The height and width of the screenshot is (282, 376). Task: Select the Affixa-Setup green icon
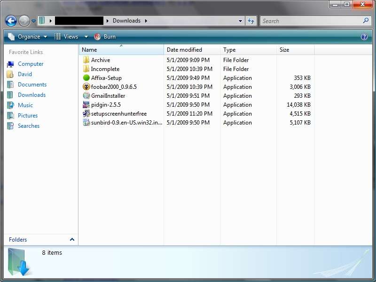pyautogui.click(x=86, y=78)
